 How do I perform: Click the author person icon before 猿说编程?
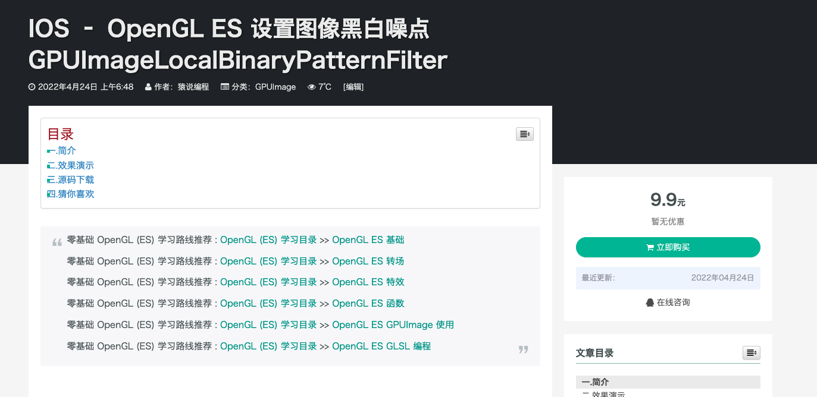[x=147, y=86]
